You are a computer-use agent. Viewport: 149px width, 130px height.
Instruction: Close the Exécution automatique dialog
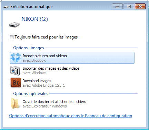click(140, 7)
